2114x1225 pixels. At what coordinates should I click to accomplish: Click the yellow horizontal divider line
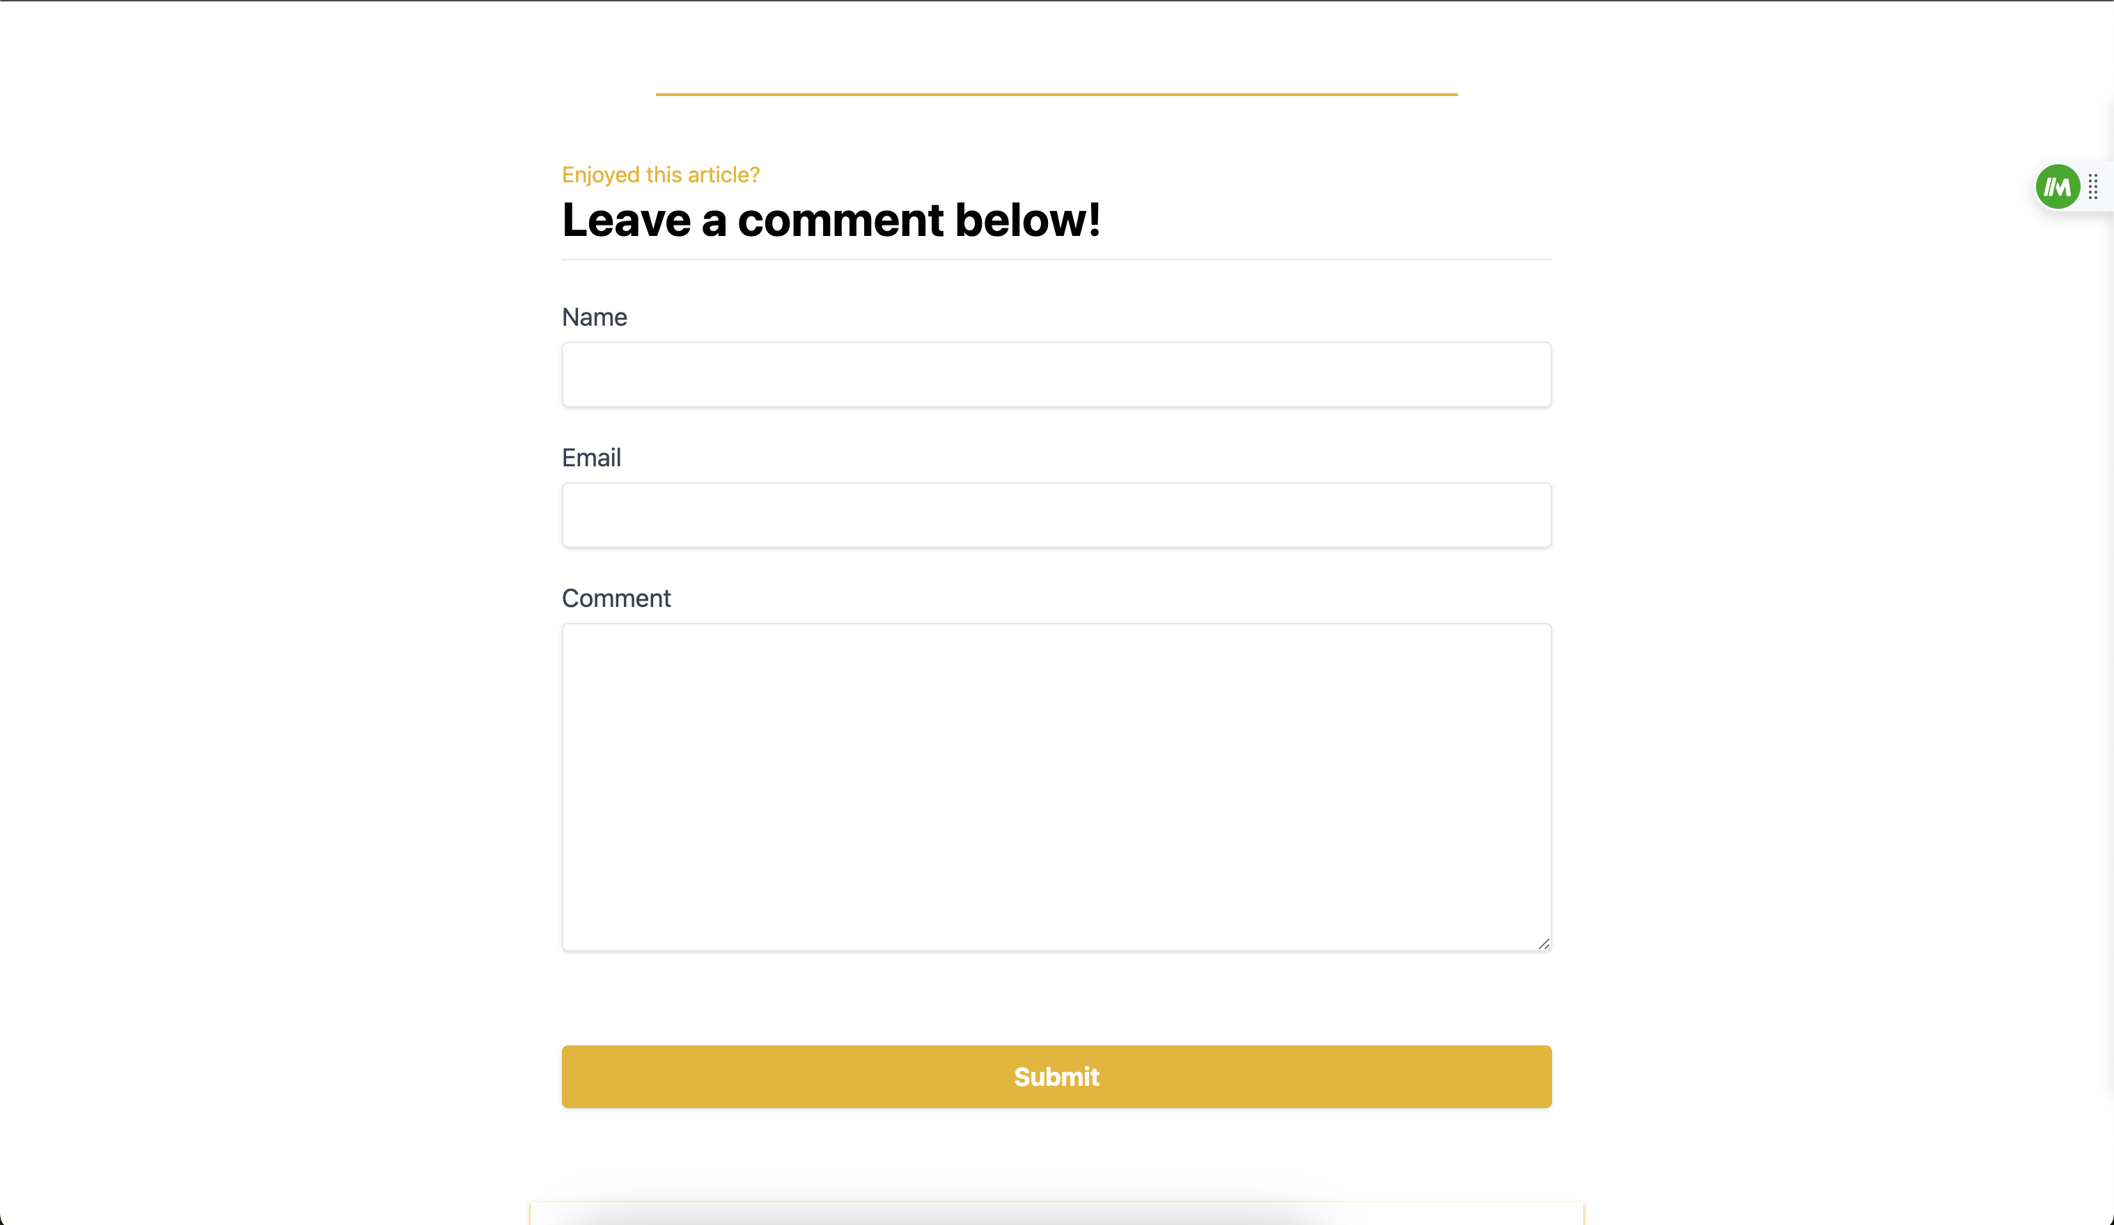pos(1056,94)
